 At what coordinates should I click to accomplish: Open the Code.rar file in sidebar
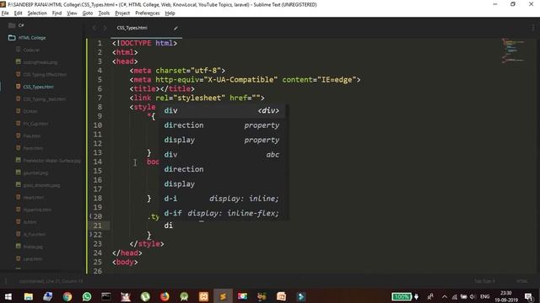coord(31,50)
